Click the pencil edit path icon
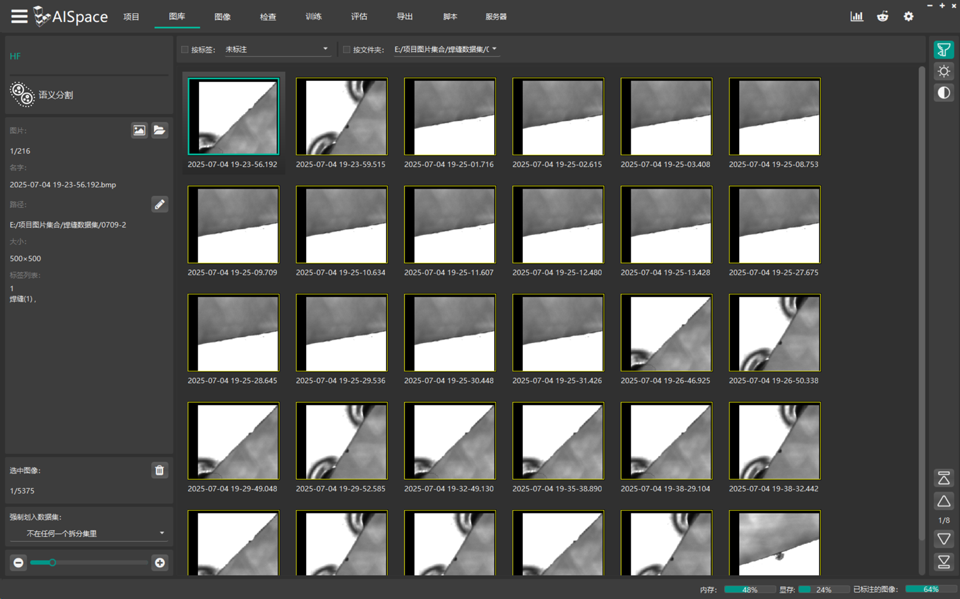 159,205
